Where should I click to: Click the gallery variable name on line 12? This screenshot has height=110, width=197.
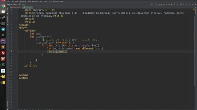pos(41,37)
